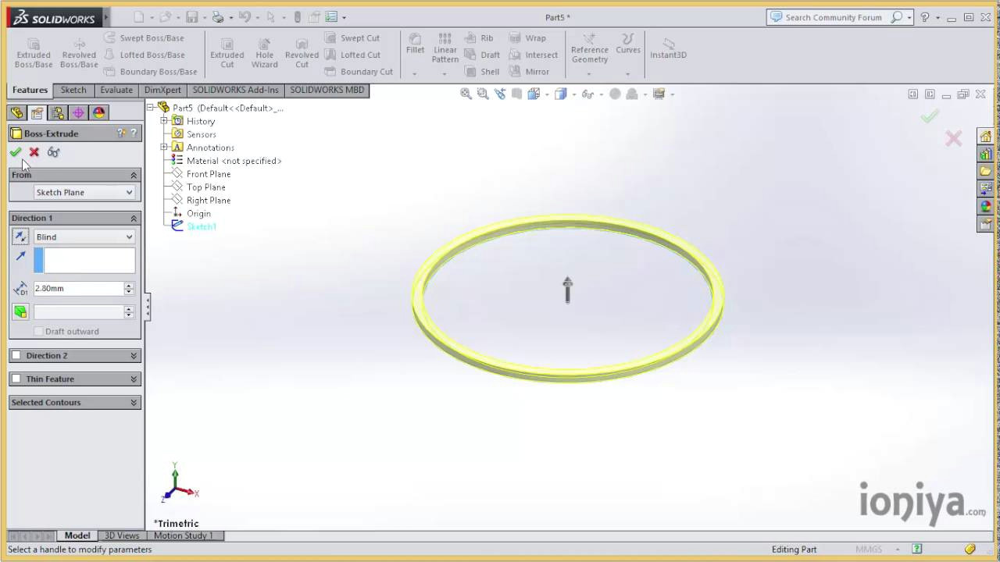Accept Boss-Extrude with green checkmark
The width and height of the screenshot is (1000, 562).
click(x=15, y=152)
